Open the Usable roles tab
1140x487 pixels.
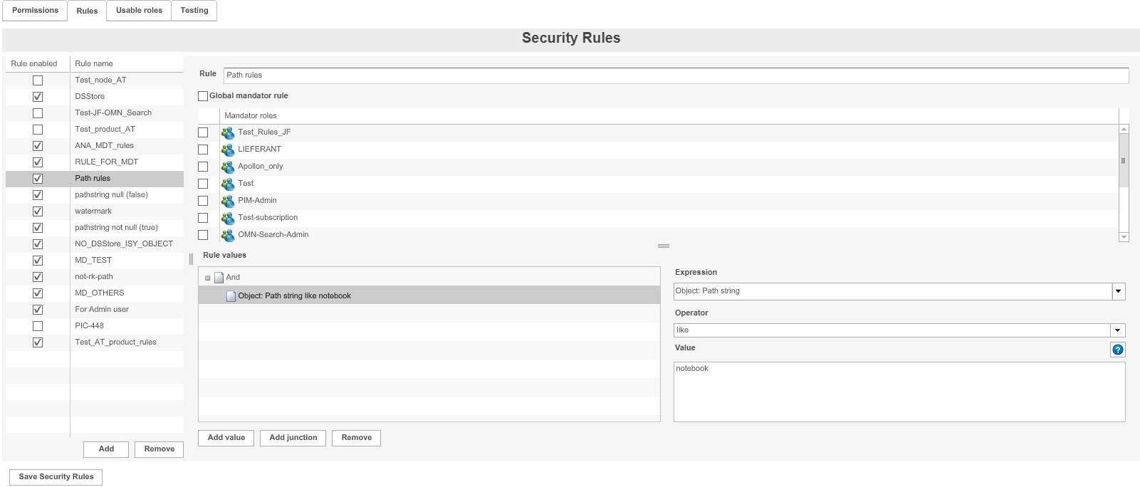point(139,11)
